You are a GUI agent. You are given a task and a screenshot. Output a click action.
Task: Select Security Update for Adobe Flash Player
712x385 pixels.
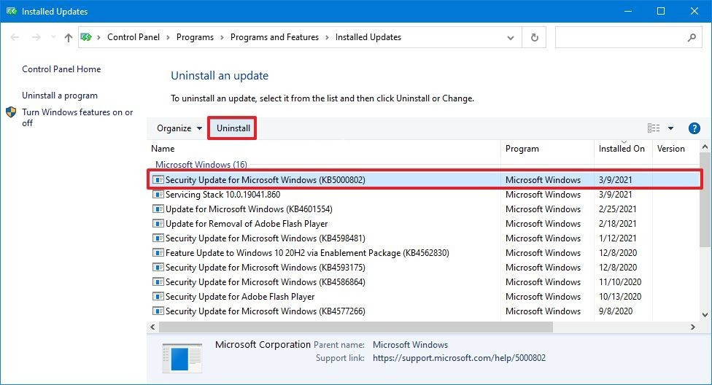[x=423, y=297]
